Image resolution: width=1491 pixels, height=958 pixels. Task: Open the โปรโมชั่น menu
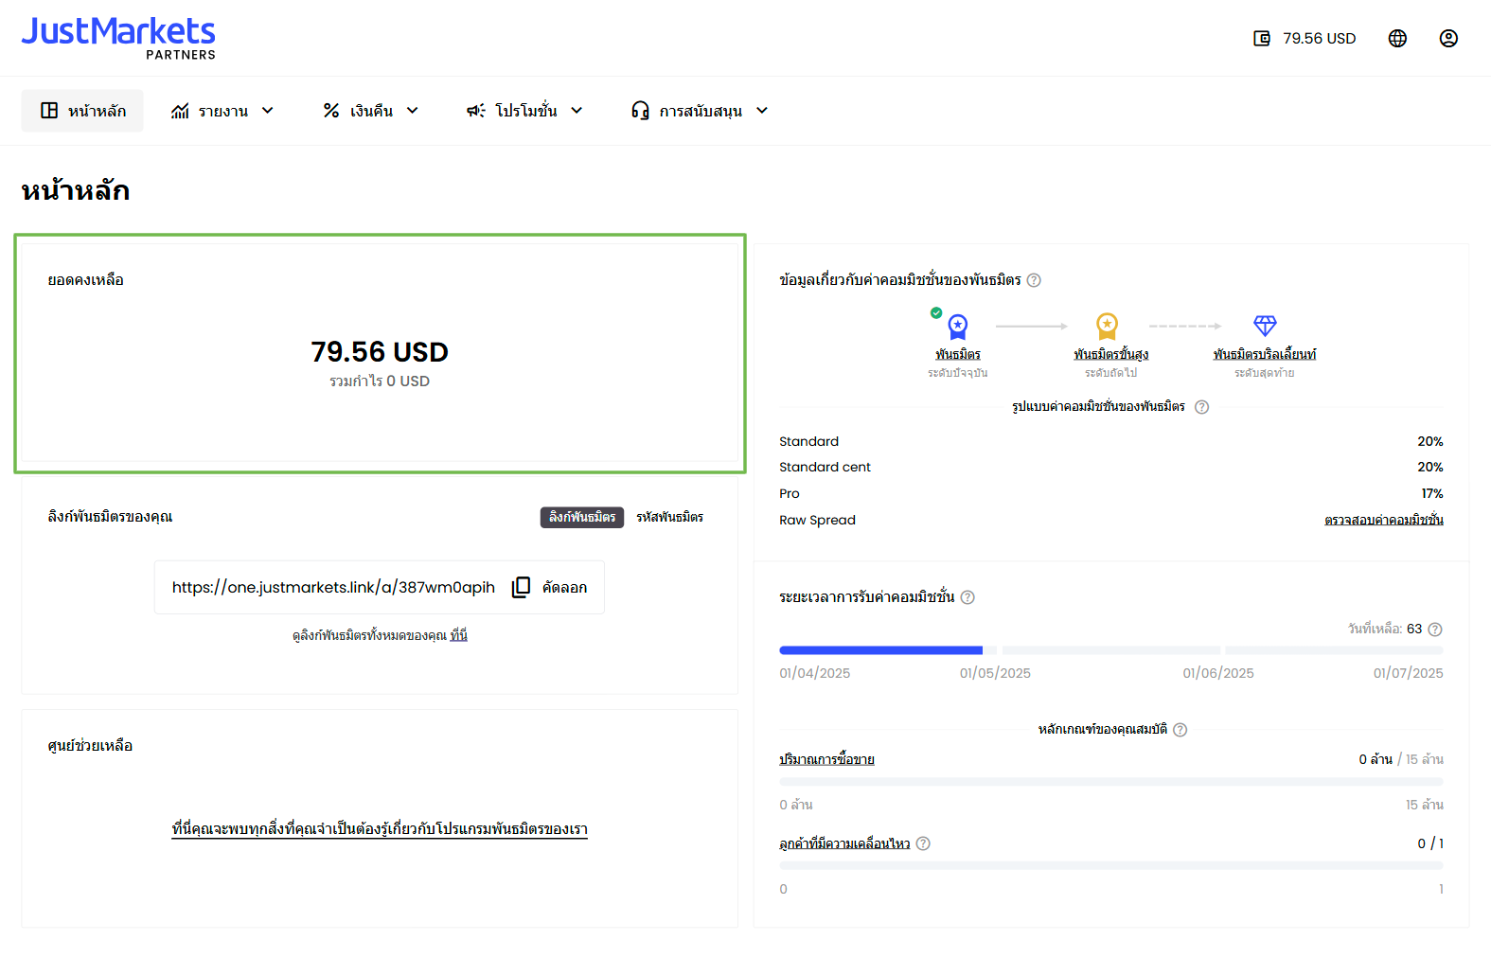point(524,111)
